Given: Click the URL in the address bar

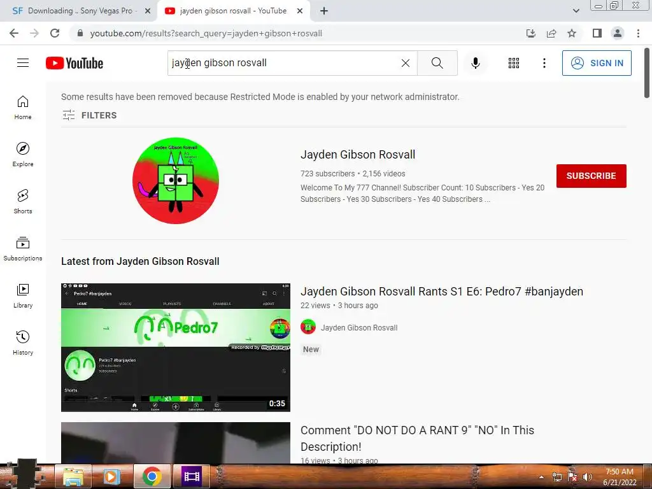Looking at the screenshot, I should click(x=206, y=33).
